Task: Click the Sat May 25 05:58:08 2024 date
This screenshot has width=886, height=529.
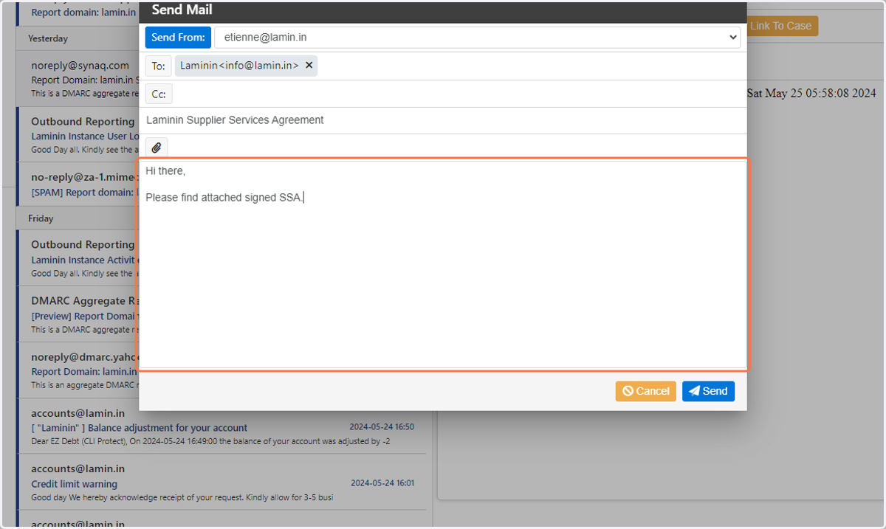Action: coord(811,93)
